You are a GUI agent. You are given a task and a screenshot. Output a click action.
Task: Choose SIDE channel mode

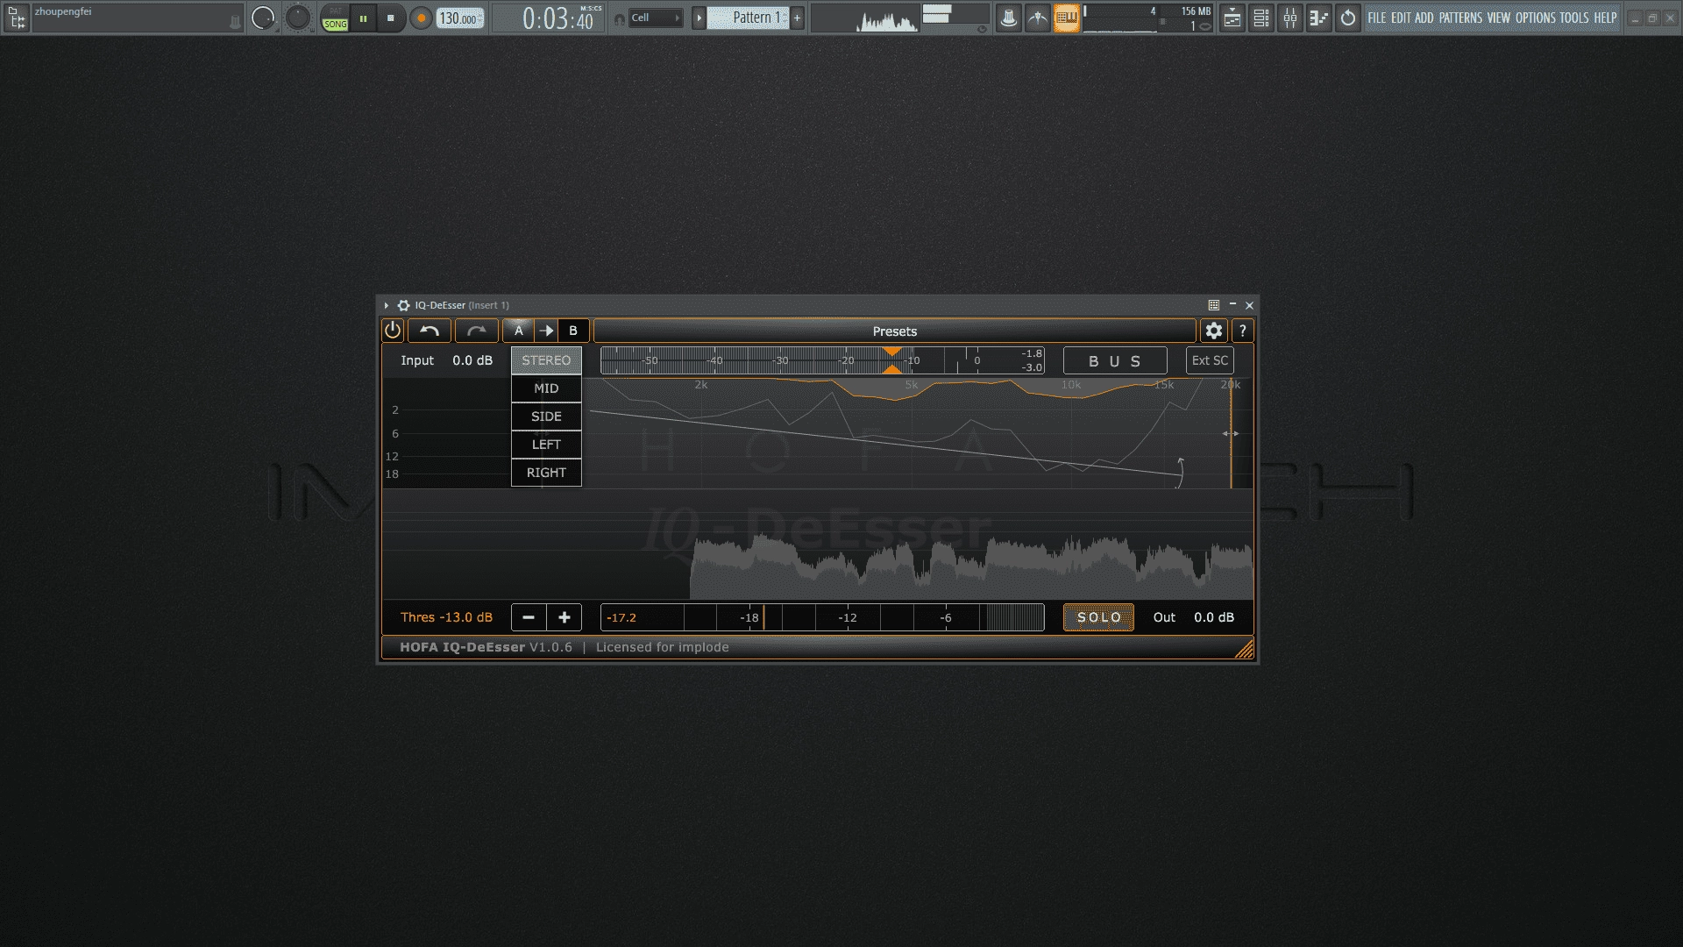point(546,417)
